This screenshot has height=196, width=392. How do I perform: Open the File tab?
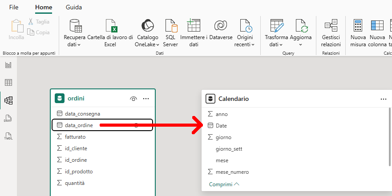point(14,8)
